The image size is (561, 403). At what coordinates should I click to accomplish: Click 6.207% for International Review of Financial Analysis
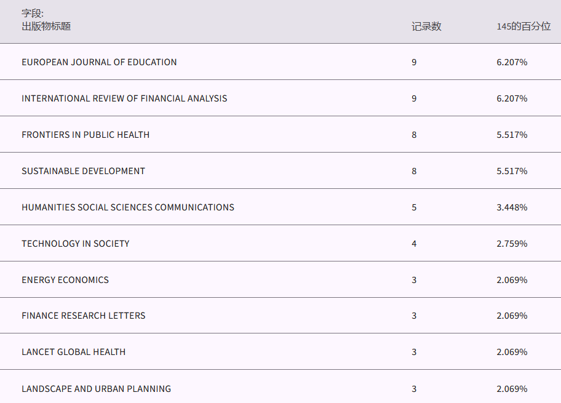(512, 98)
